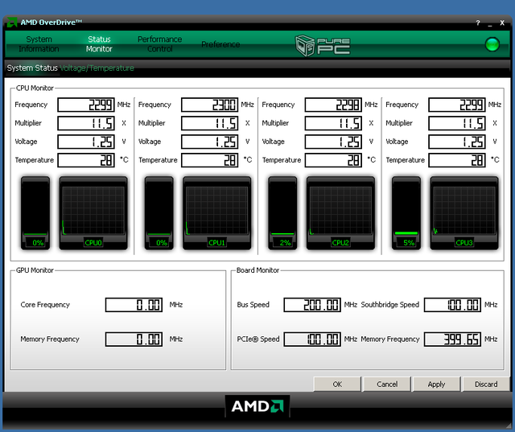
Task: Click the AMD logo at the bottom
Action: click(x=257, y=406)
